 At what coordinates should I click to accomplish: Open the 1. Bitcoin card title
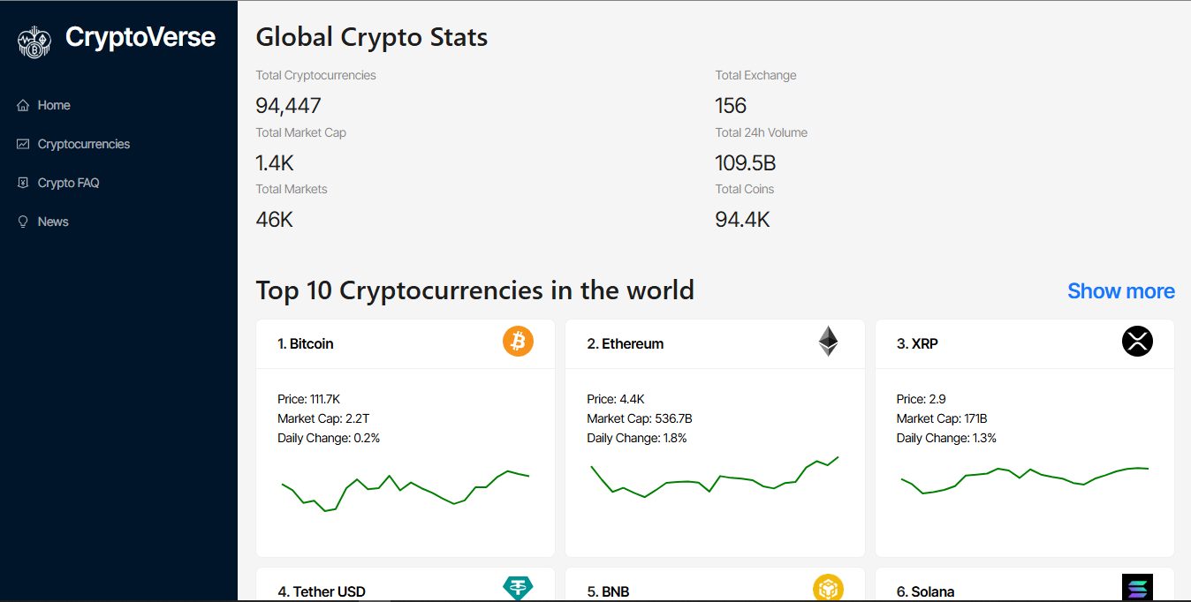coord(306,344)
